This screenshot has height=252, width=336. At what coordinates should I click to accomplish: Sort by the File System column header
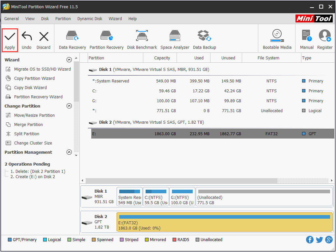click(271, 58)
